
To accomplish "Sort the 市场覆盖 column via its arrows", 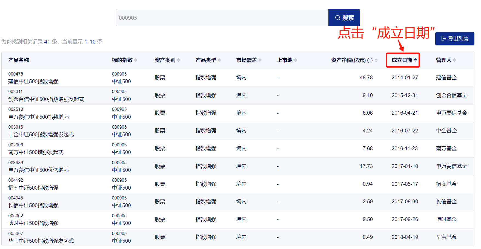I will point(260,60).
